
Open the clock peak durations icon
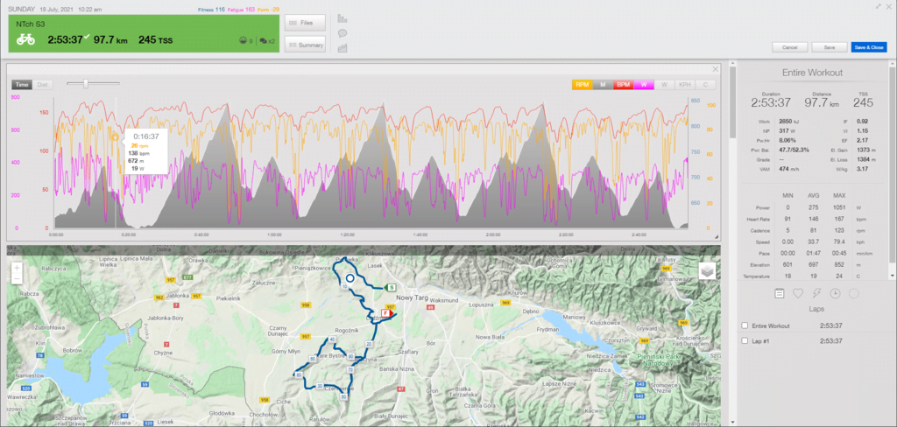835,293
